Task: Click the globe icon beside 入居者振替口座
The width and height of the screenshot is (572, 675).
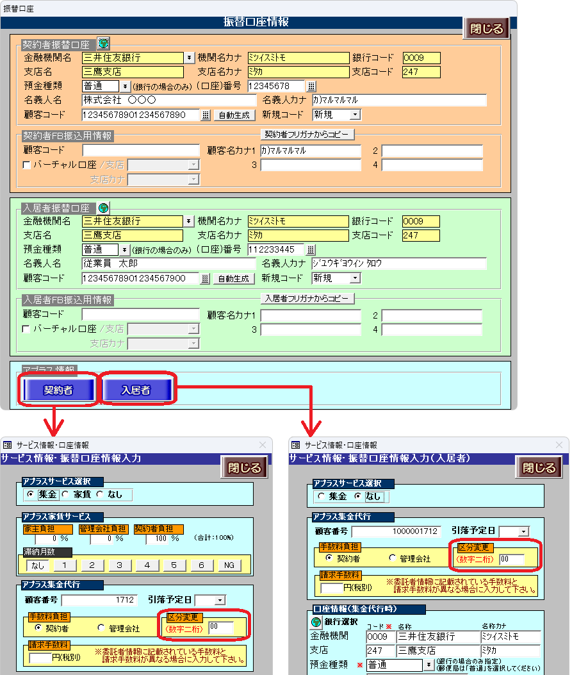Action: pyautogui.click(x=103, y=208)
